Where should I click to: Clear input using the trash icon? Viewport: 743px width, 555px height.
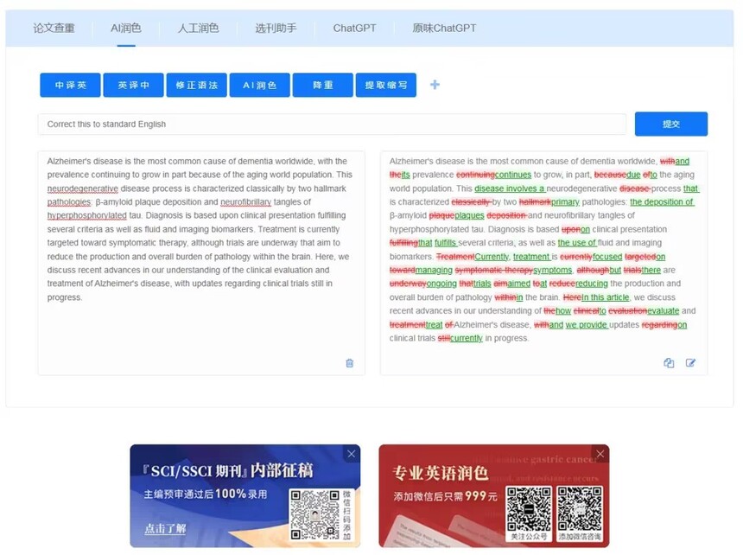[x=350, y=363]
